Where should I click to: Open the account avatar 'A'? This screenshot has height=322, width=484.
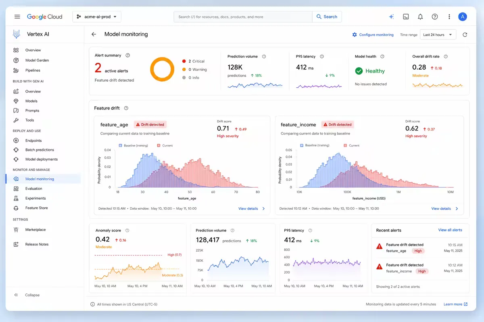463,17
